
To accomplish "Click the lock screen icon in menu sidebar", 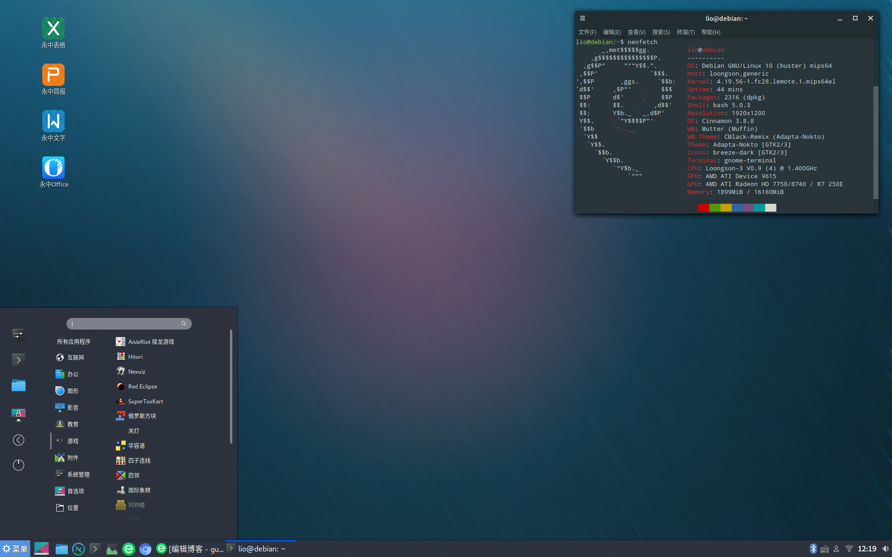I will [x=19, y=414].
